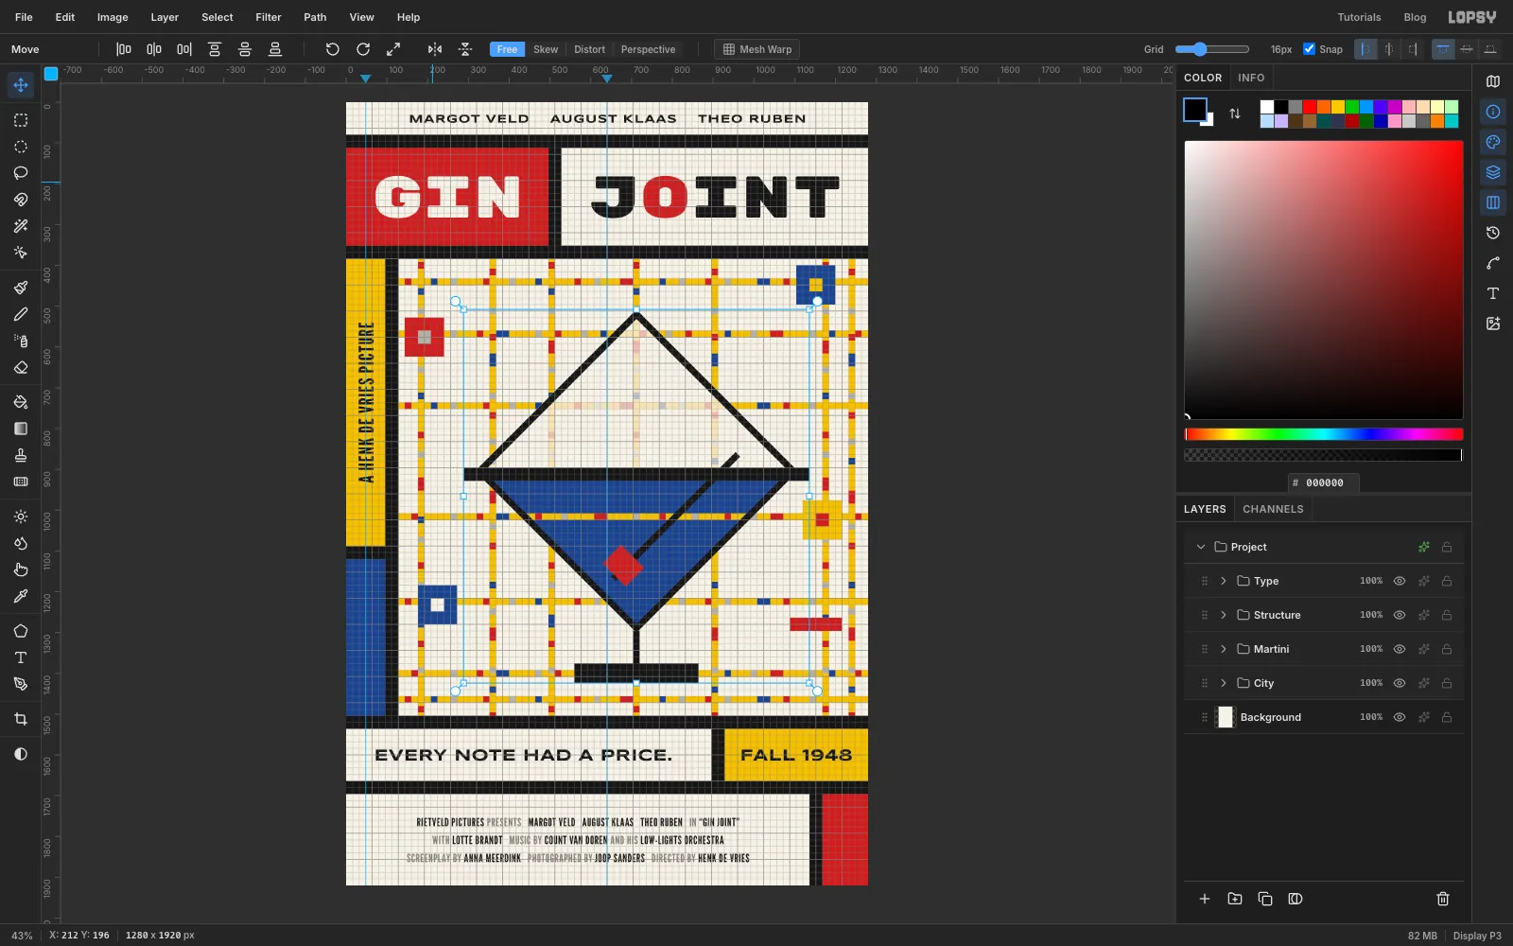Uncheck the Snap checkbox
Viewport: 1513px width, 946px height.
click(1309, 49)
